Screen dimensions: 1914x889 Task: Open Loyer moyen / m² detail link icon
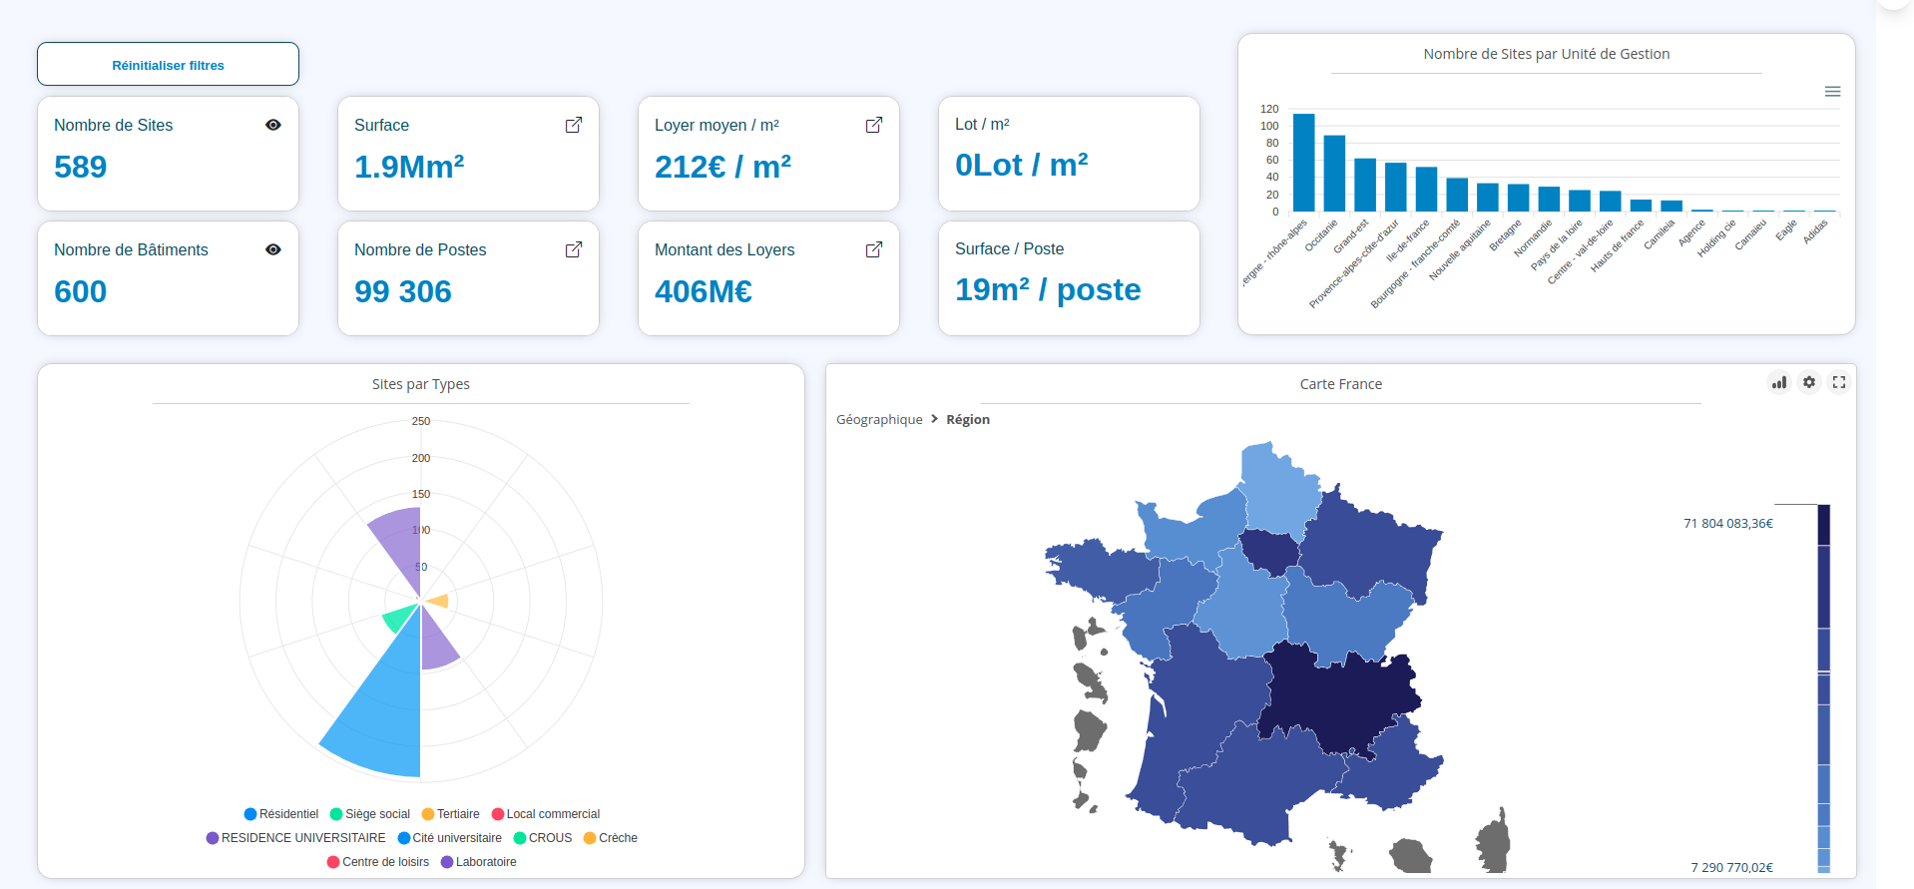click(x=874, y=125)
